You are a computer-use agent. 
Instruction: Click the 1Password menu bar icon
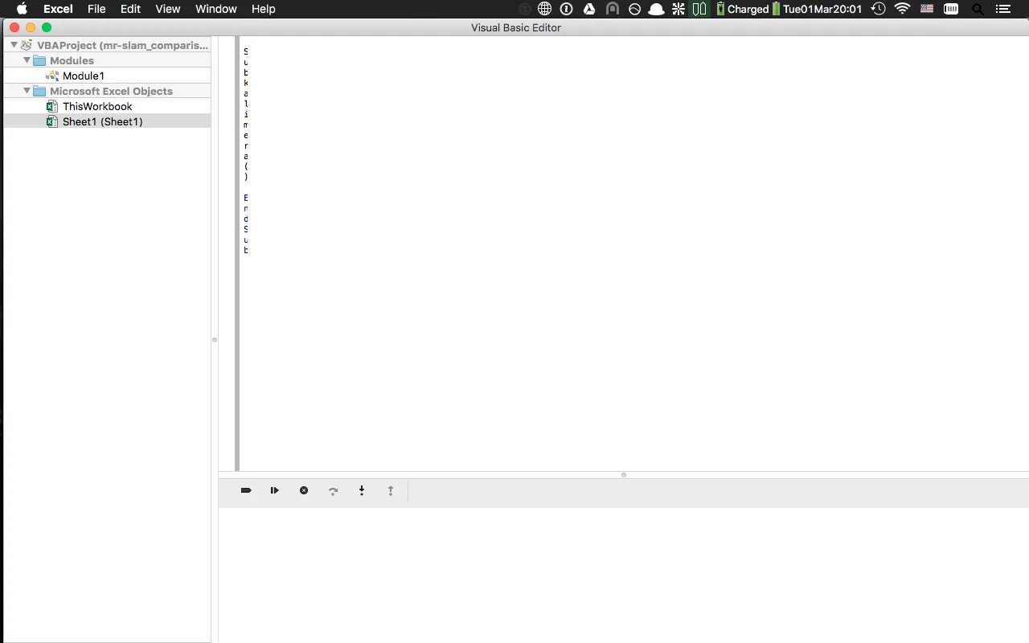point(567,9)
